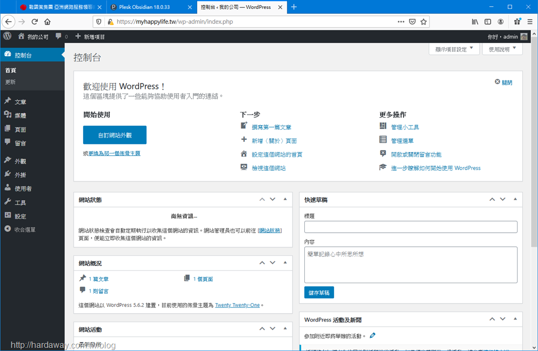The width and height of the screenshot is (538, 351).
Task: Click the 撰寫第一篇文章 link
Action: click(272, 127)
